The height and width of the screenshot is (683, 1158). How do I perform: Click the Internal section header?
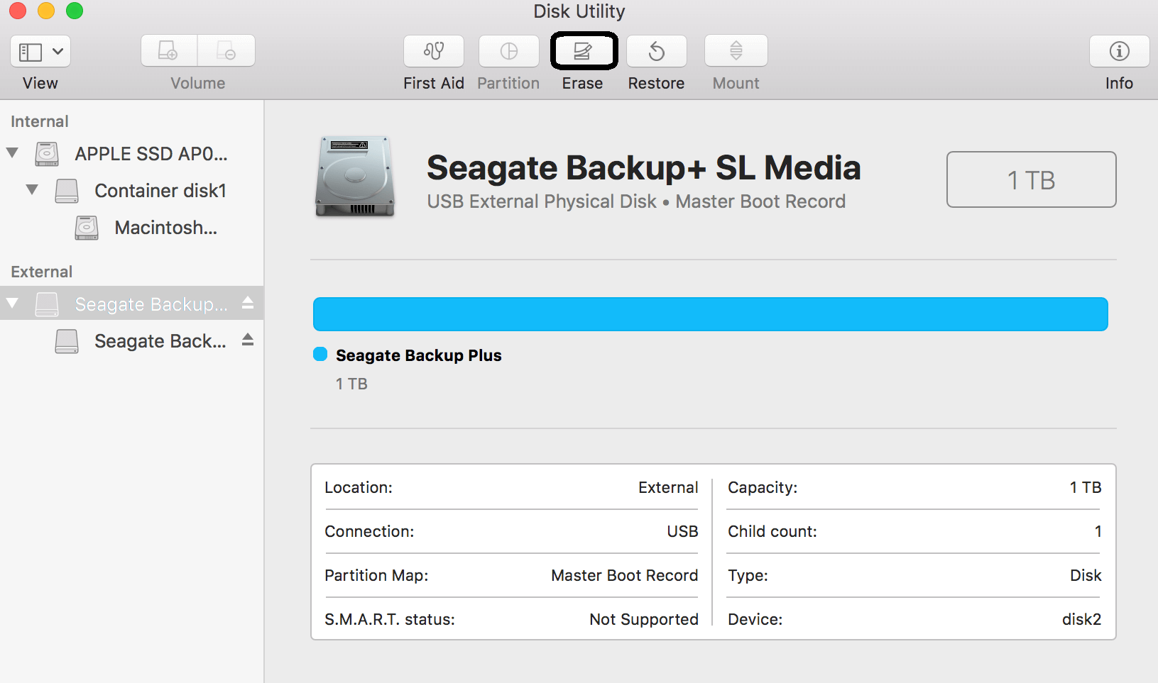40,121
